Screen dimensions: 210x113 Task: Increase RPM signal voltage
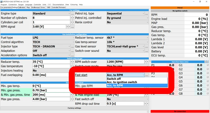[x=69, y=27]
